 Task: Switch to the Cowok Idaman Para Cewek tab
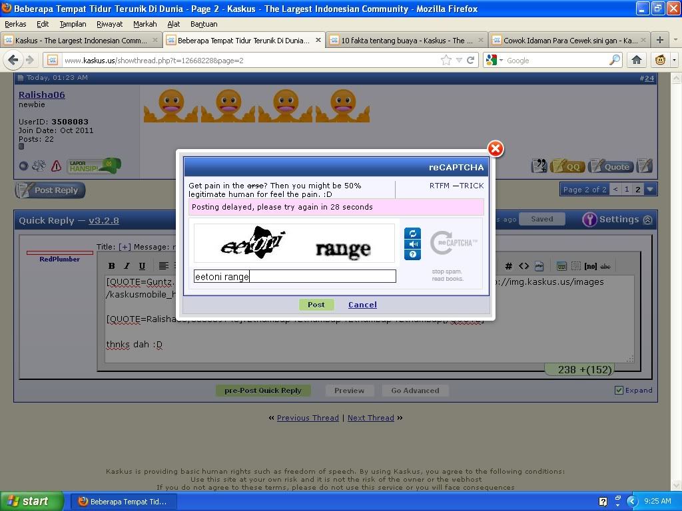pyautogui.click(x=570, y=41)
